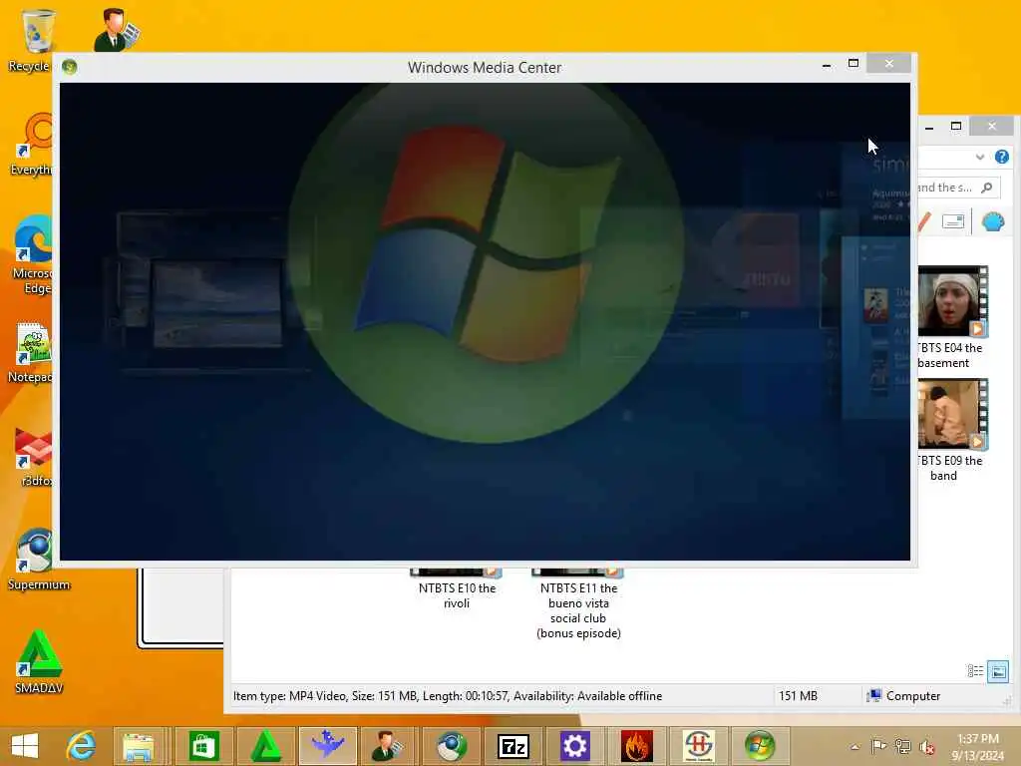1021x766 pixels.
Task: Open the purple gear settings taskbar icon
Action: tap(574, 746)
